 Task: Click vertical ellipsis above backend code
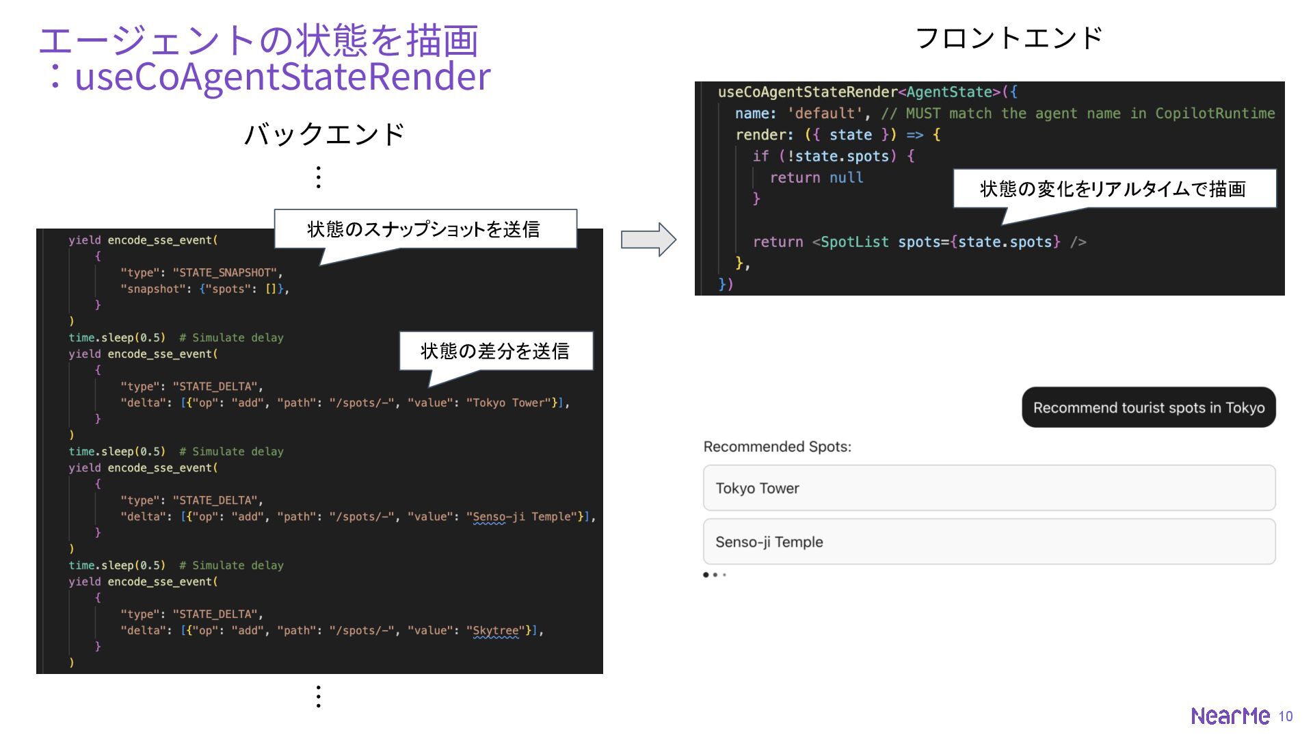(318, 177)
